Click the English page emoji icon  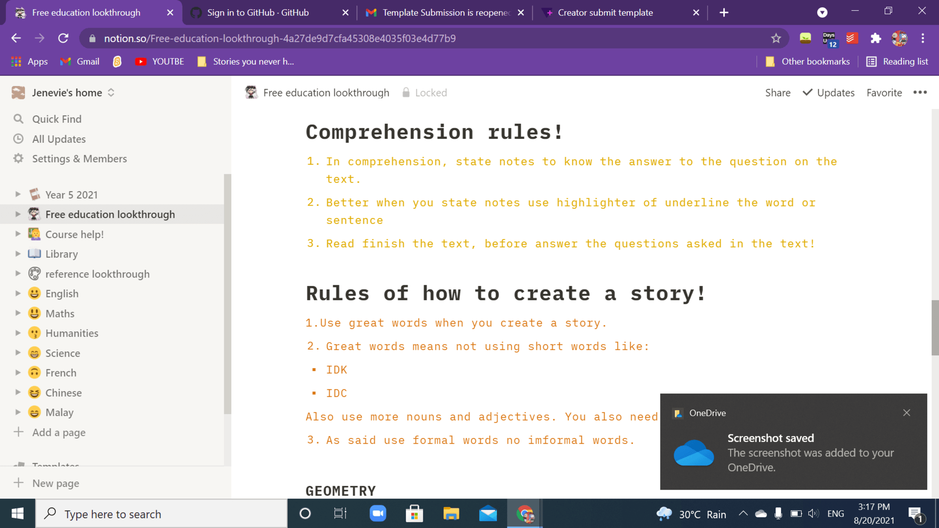(35, 293)
